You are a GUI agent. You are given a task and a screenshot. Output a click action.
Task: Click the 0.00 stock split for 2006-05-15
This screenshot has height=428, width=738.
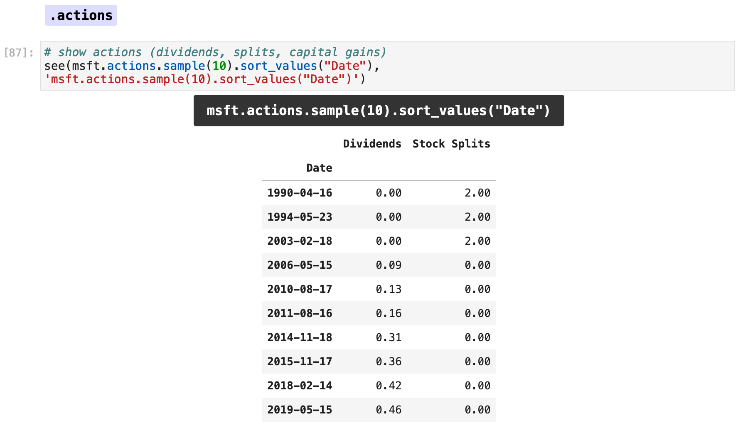(477, 265)
